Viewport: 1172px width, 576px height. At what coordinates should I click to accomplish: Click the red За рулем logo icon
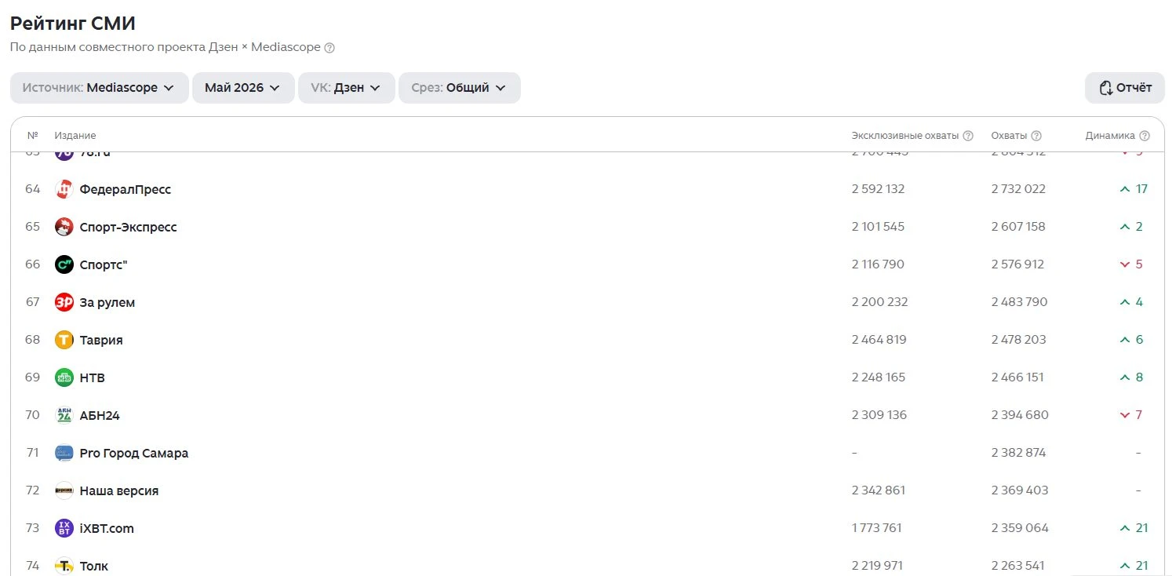(64, 302)
